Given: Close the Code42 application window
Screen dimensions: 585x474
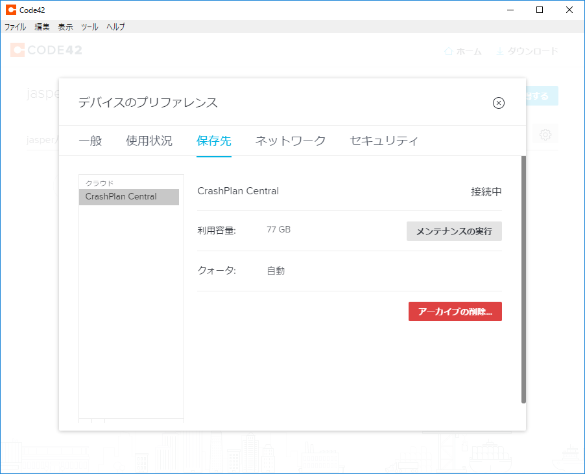Looking at the screenshot, I should [x=569, y=10].
